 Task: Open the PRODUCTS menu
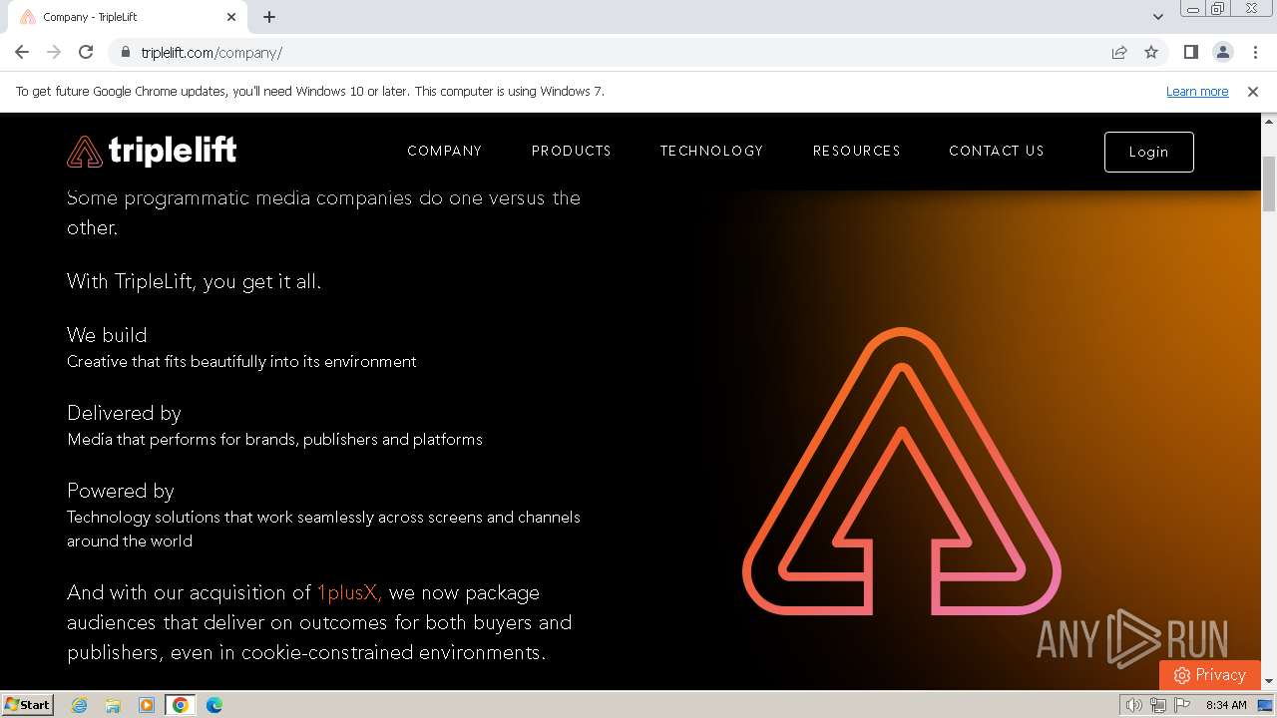(572, 152)
